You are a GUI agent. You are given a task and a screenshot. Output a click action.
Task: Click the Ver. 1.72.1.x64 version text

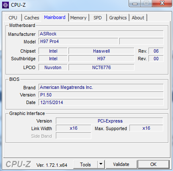pos(52,165)
